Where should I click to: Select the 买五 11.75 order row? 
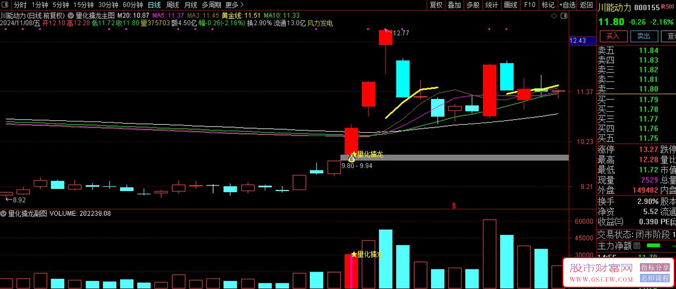tap(637, 138)
